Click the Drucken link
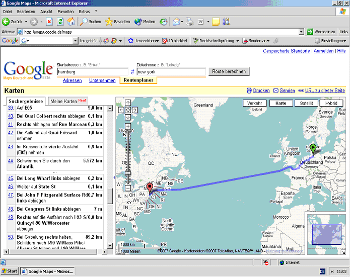 coord(261,90)
